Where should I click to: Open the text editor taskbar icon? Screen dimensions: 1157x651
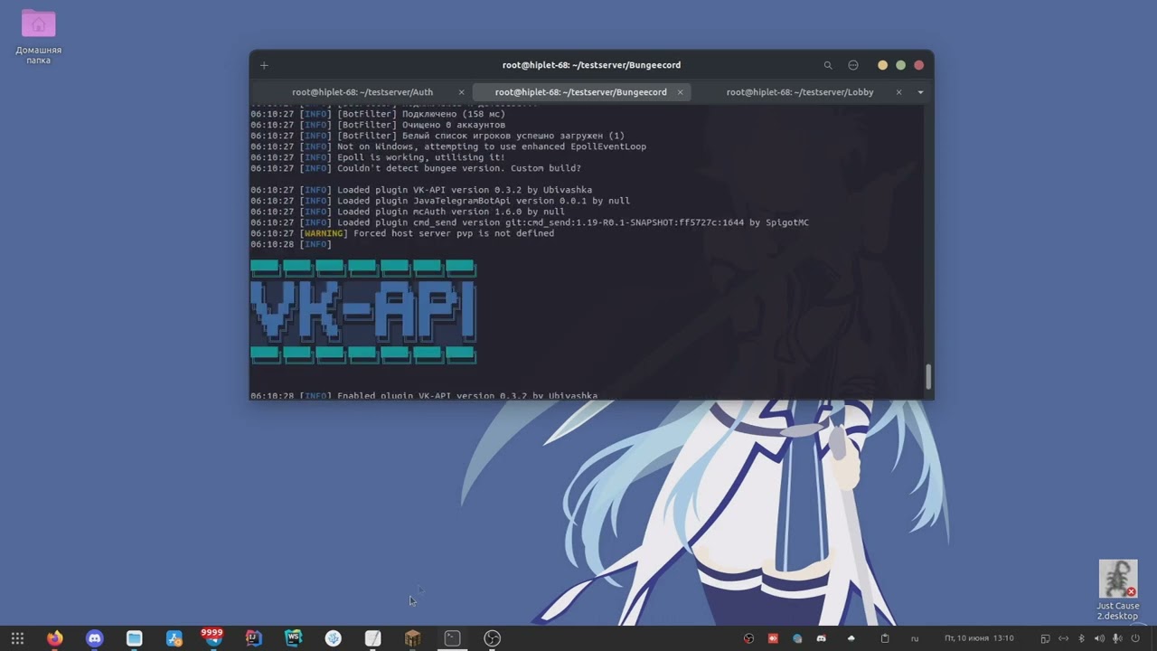click(373, 638)
